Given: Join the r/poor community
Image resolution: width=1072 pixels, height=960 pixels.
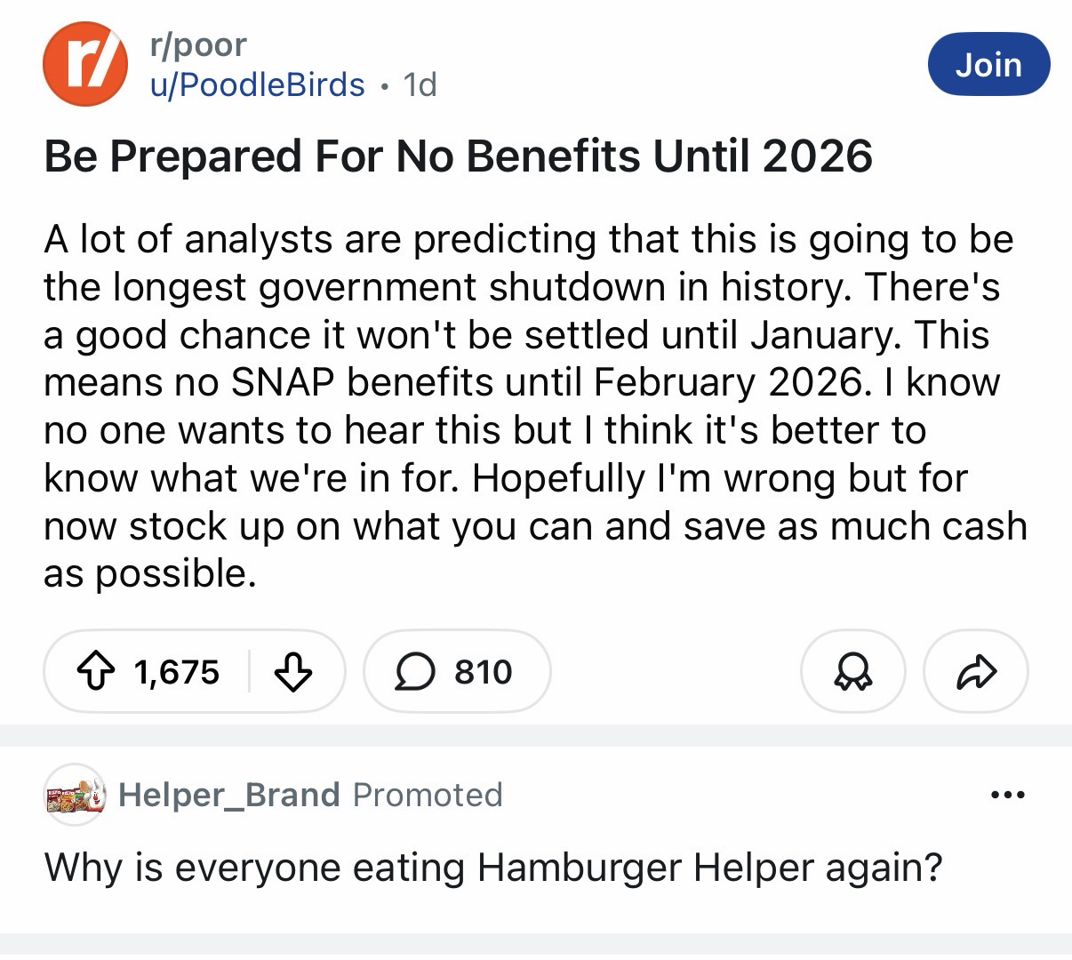Looking at the screenshot, I should click(x=988, y=65).
